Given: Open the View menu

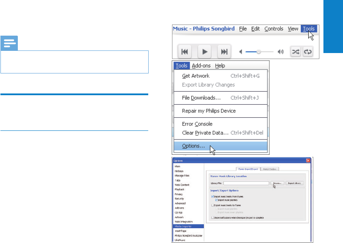Looking at the screenshot, I should click(293, 29).
